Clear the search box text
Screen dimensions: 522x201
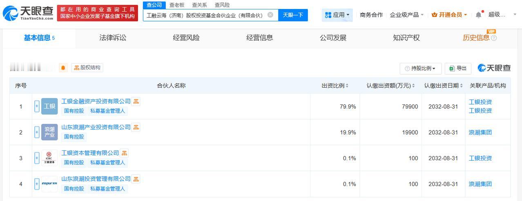[x=270, y=15]
